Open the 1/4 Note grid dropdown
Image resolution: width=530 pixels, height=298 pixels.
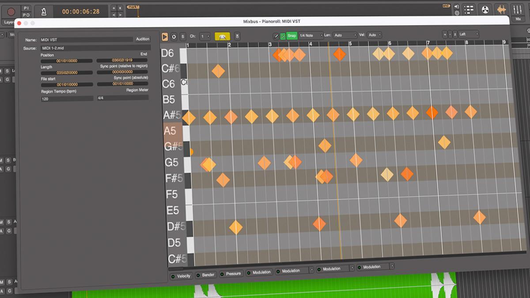pos(311,35)
